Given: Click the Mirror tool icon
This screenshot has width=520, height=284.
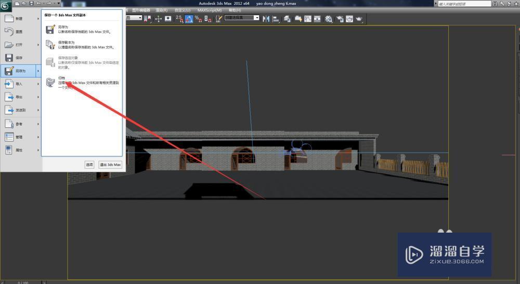Looking at the screenshot, I should pos(266,19).
